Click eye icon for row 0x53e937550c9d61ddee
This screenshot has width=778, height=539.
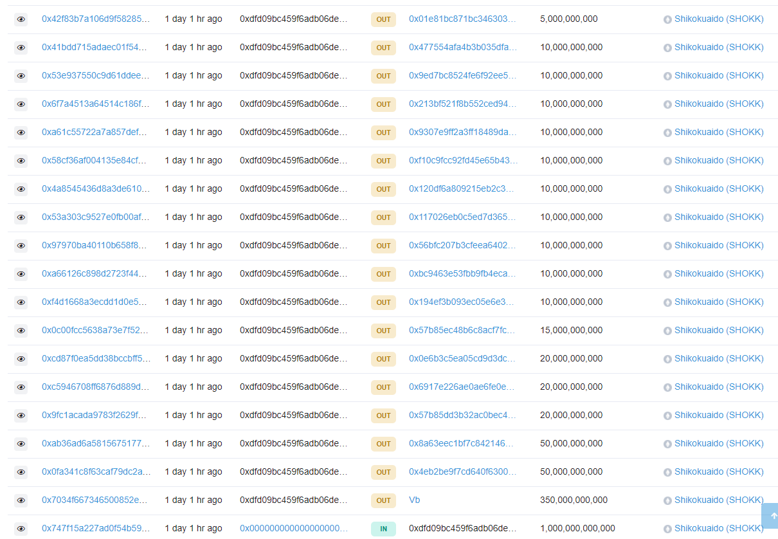coord(21,76)
